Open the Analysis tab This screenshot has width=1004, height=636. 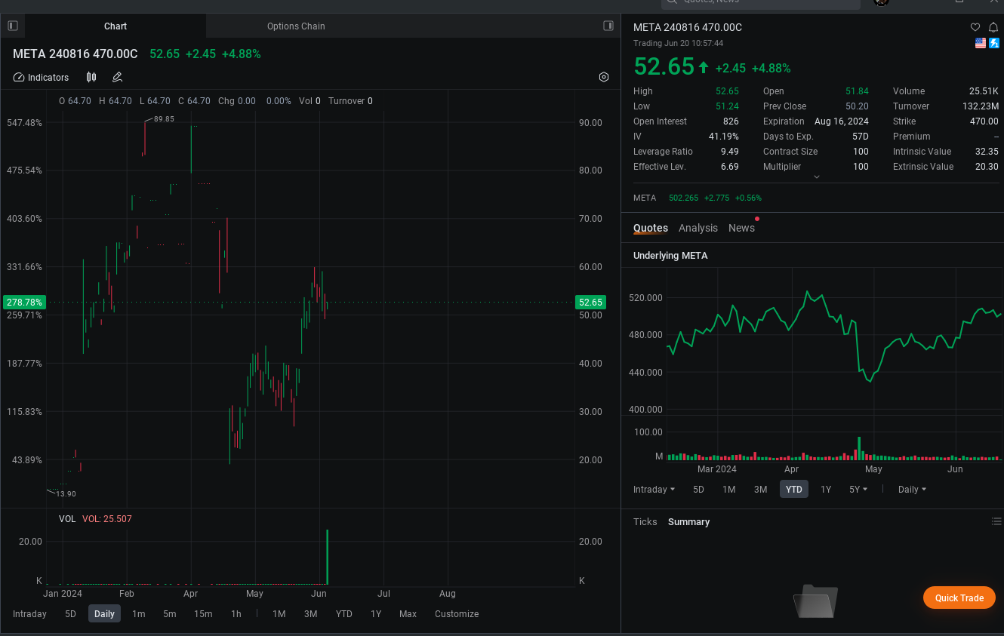pyautogui.click(x=698, y=228)
